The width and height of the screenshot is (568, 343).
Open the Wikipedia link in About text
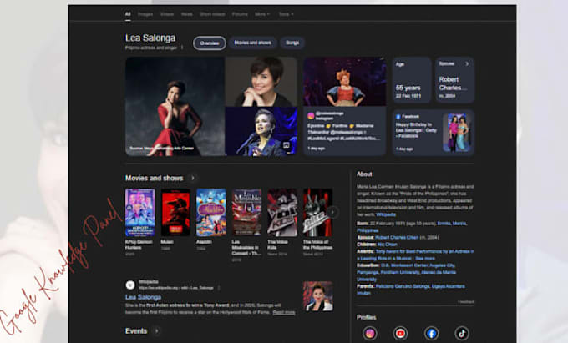point(386,214)
